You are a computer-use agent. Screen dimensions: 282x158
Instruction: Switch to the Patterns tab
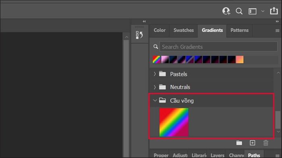239,30
